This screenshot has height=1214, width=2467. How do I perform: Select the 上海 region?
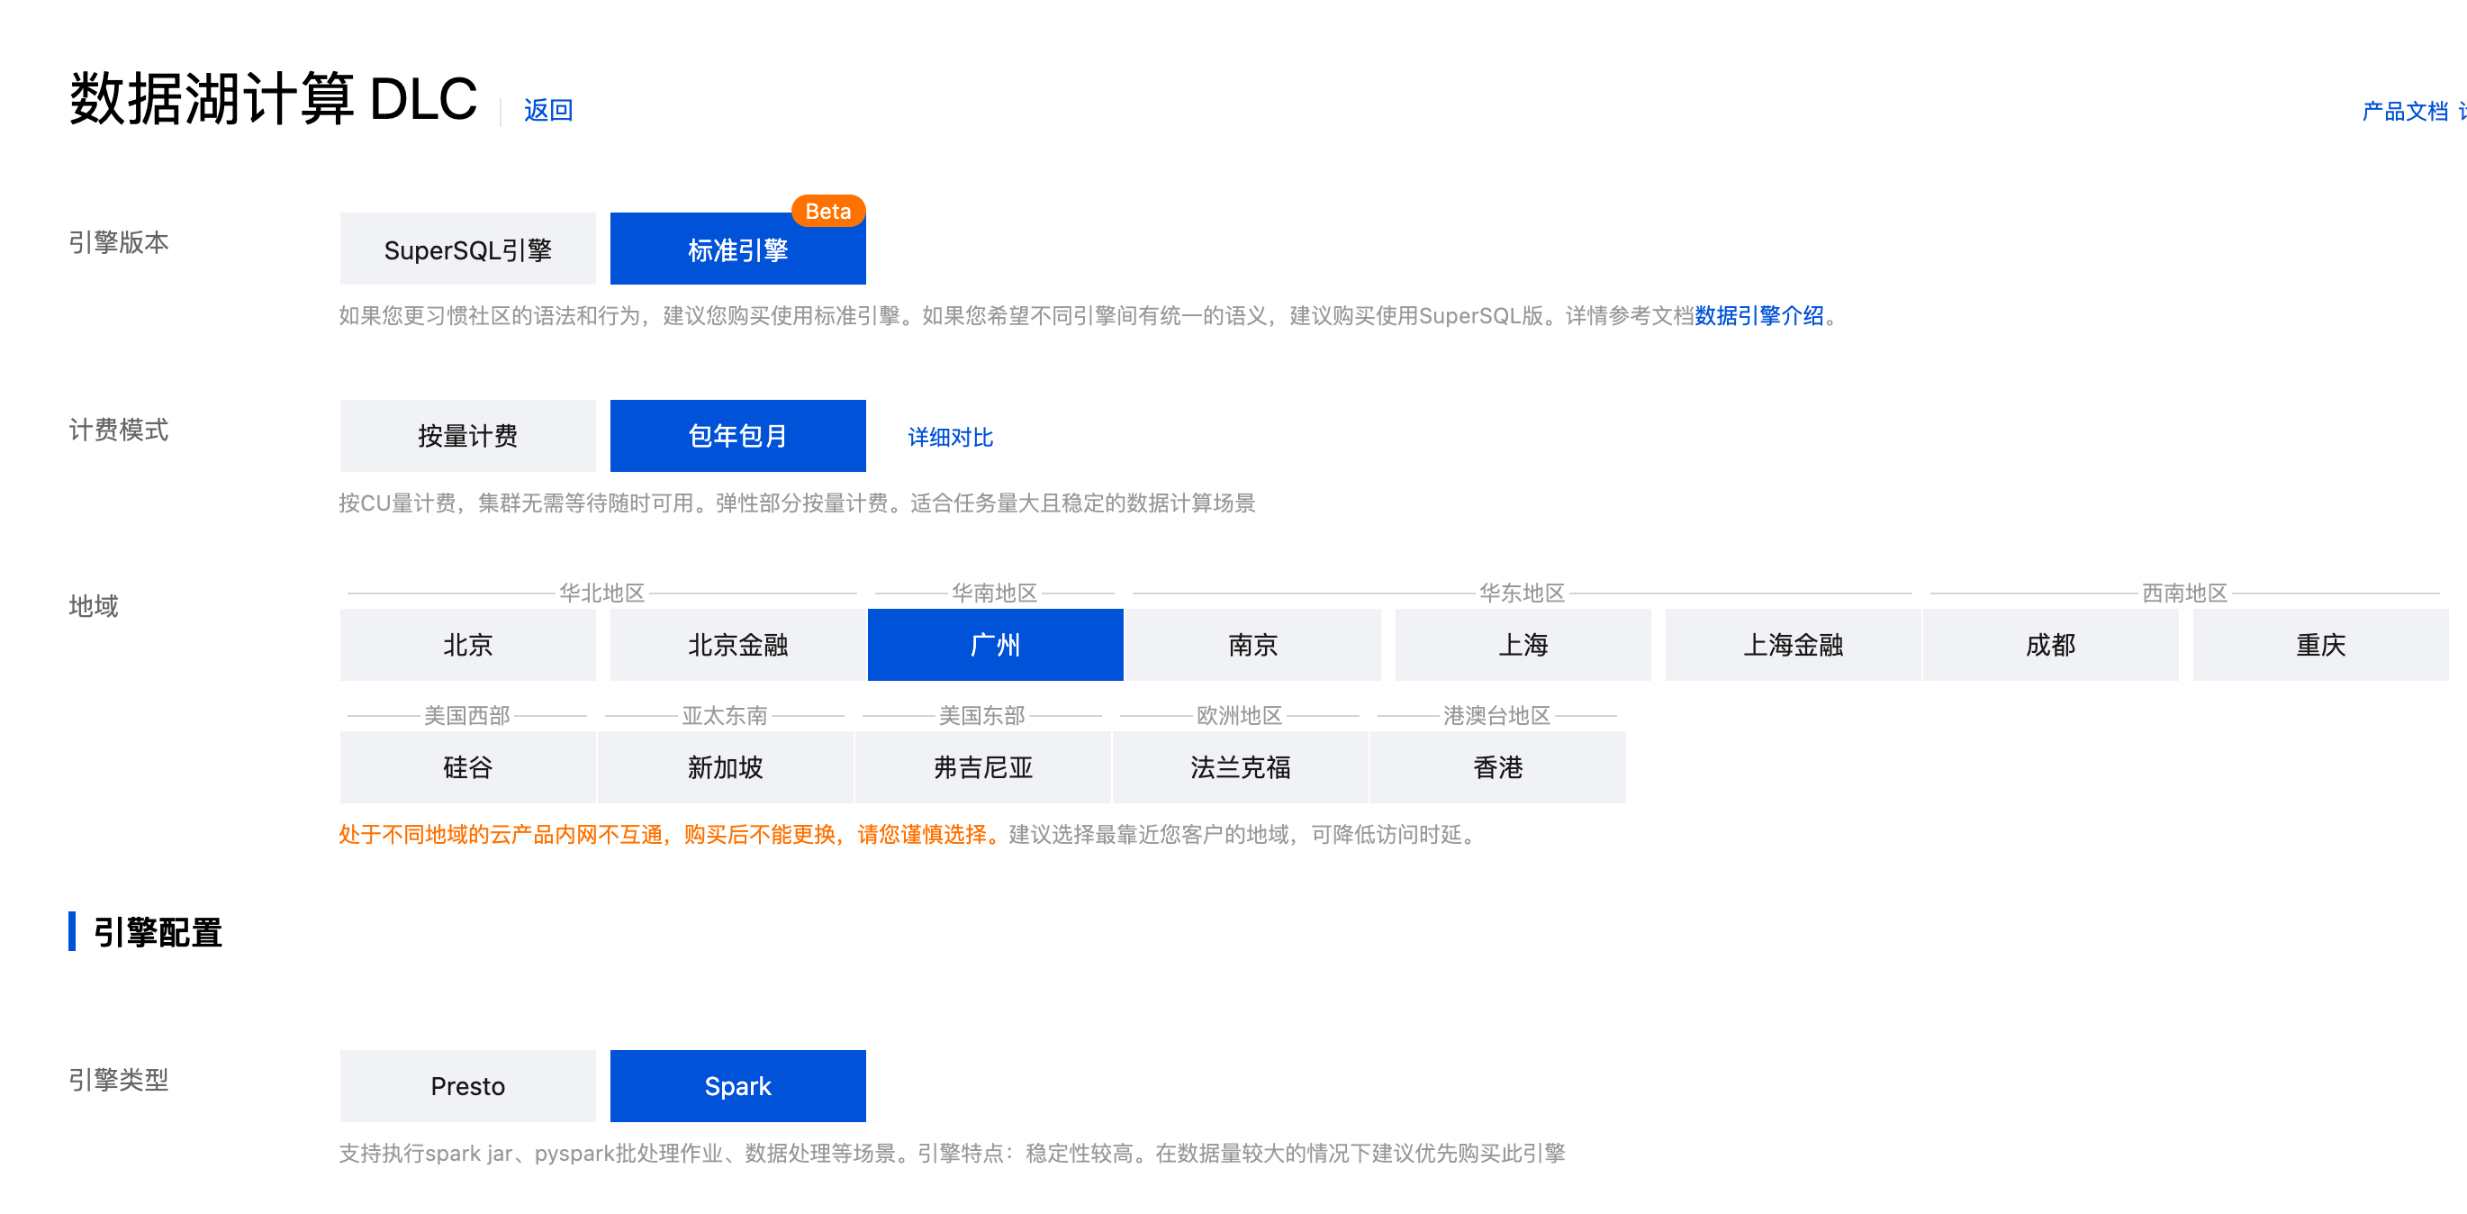coord(1523,645)
